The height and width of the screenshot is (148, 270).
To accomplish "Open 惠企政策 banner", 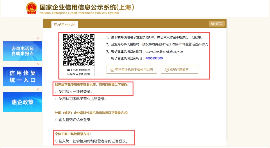I will (23, 102).
